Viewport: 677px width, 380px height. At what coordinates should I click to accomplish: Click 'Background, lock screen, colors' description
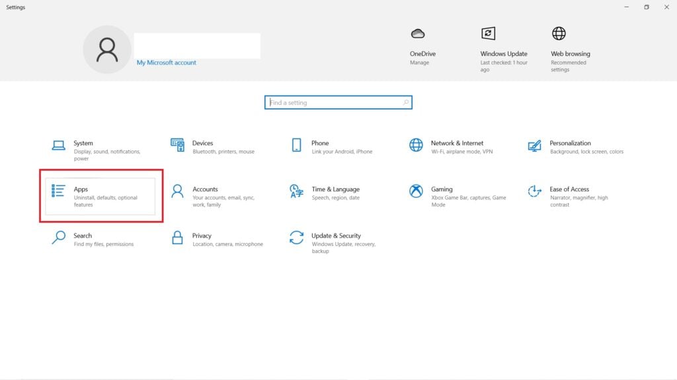[586, 152]
